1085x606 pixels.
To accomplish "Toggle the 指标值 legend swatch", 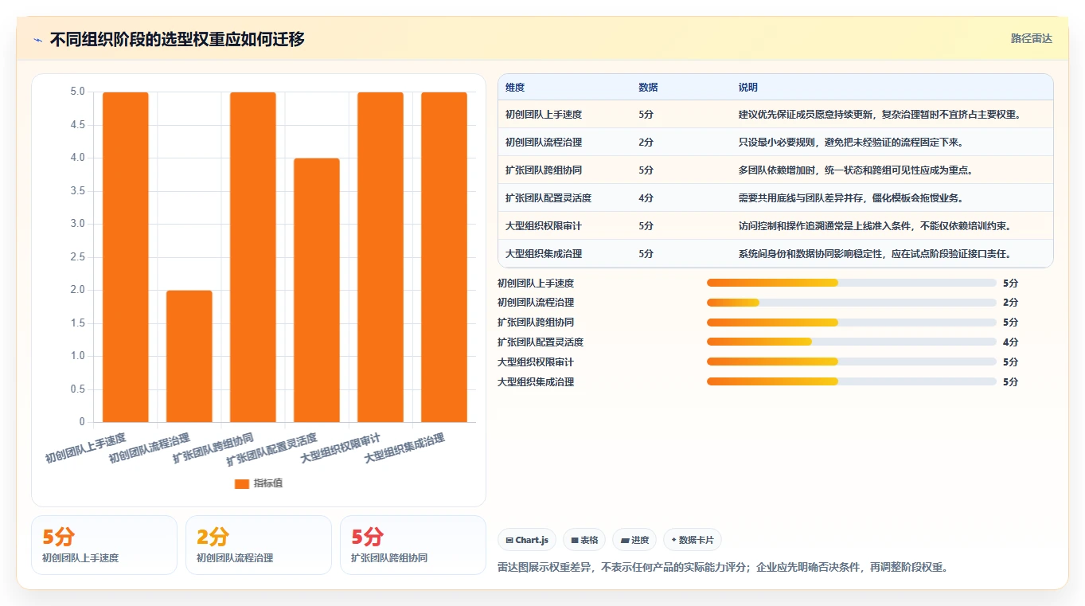I will pyautogui.click(x=242, y=483).
